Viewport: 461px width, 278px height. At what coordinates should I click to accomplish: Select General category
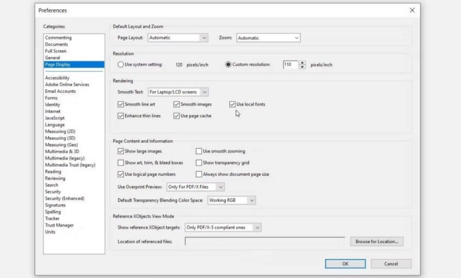click(52, 58)
